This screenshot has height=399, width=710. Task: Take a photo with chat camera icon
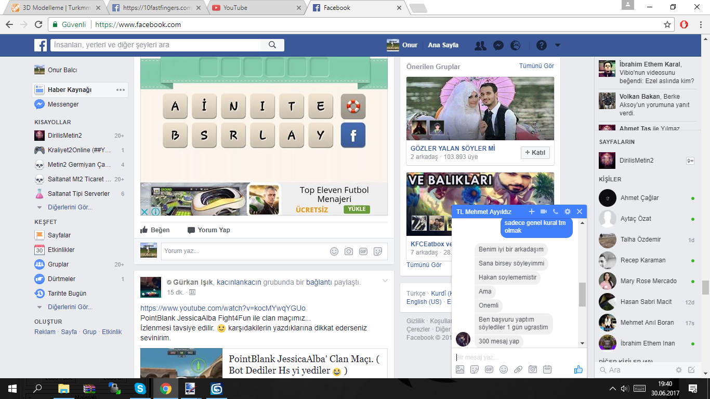(x=533, y=369)
